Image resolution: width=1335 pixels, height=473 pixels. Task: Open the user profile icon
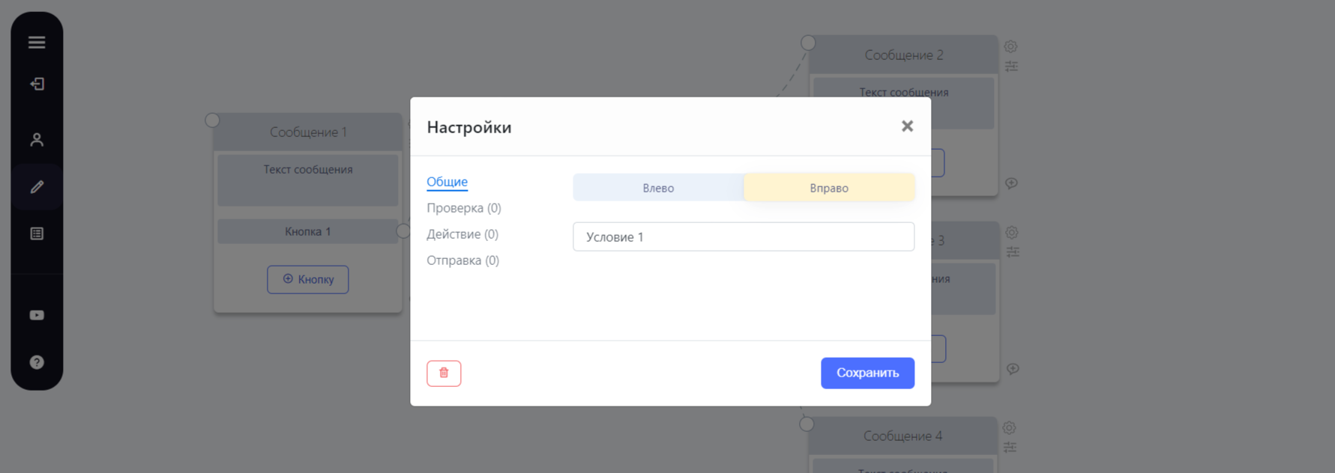(37, 140)
